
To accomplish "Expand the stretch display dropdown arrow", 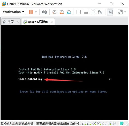I will tap(125, 12).
